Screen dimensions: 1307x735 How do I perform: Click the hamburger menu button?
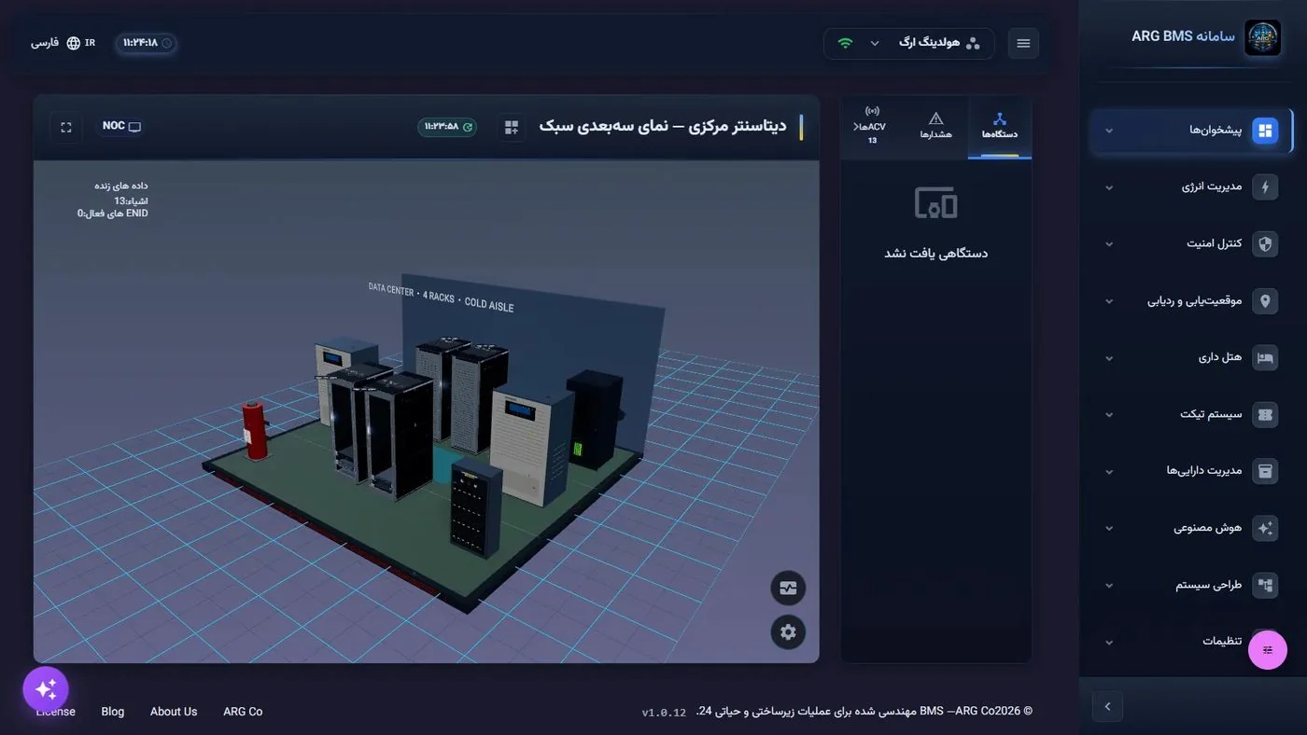coord(1023,44)
